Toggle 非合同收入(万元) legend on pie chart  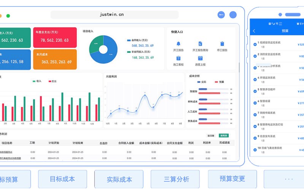[x=139, y=52]
